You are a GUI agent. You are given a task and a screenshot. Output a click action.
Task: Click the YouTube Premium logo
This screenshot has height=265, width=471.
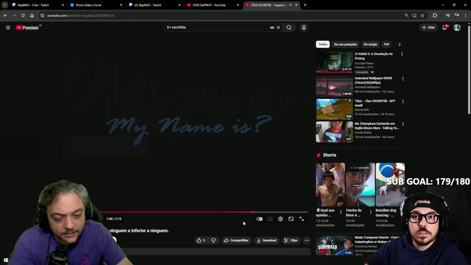27,28
